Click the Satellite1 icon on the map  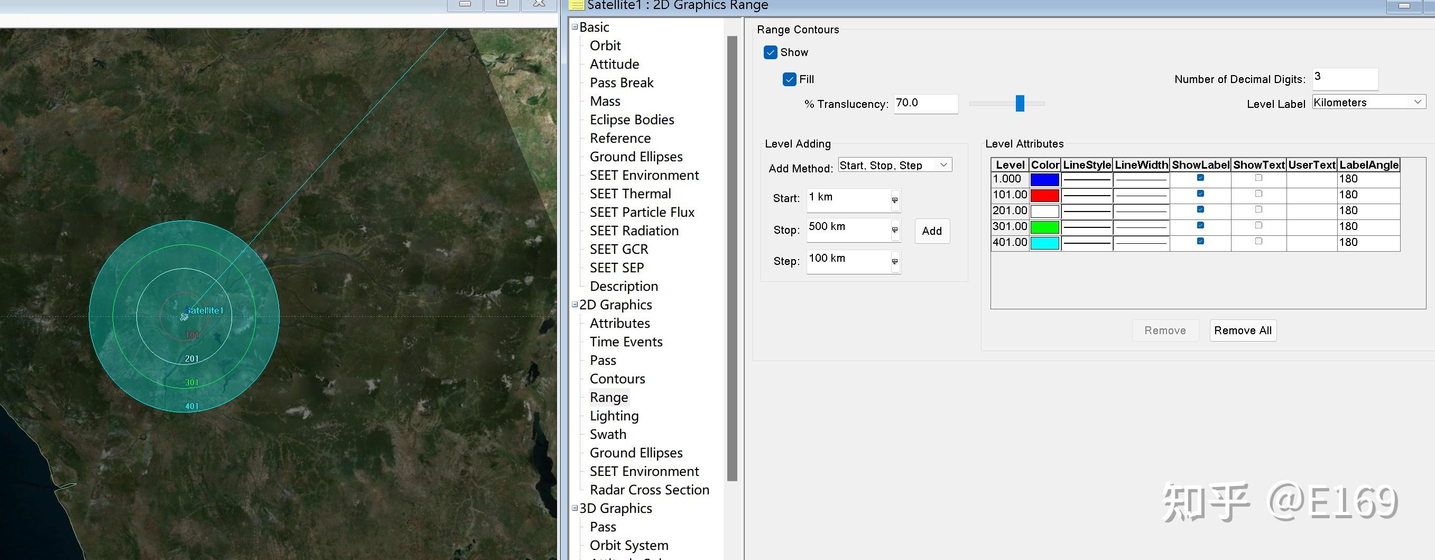[x=184, y=317]
